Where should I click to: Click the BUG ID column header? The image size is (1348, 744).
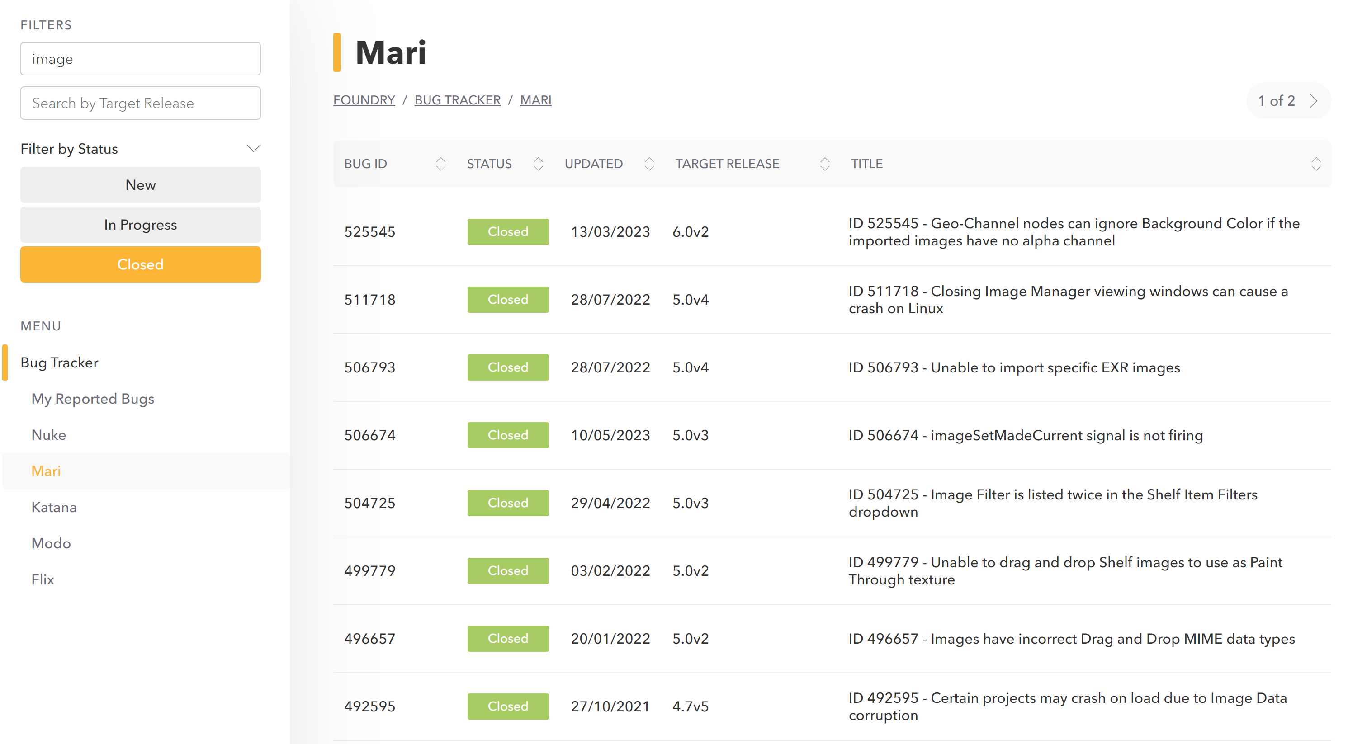365,164
